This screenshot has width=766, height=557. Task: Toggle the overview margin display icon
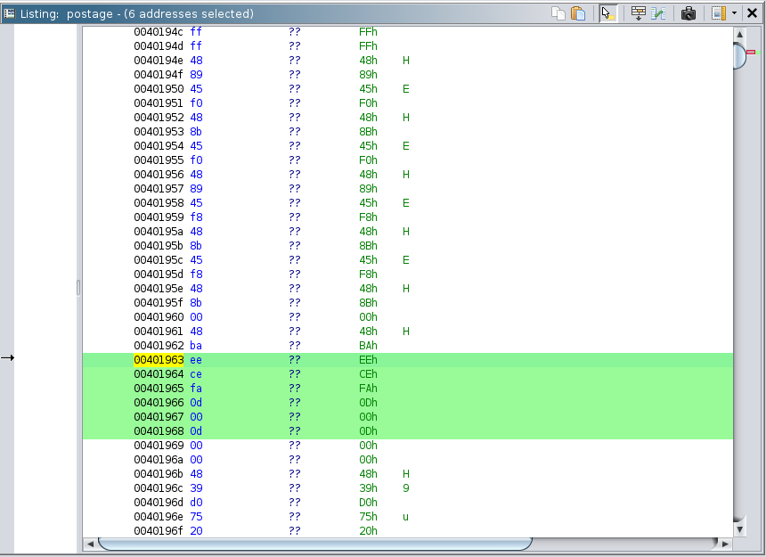(718, 13)
